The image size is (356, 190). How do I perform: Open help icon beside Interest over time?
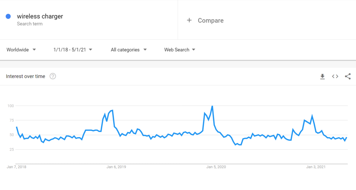pos(53,76)
